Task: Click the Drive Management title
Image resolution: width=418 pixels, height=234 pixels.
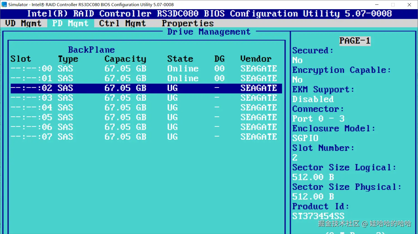Action: click(209, 32)
